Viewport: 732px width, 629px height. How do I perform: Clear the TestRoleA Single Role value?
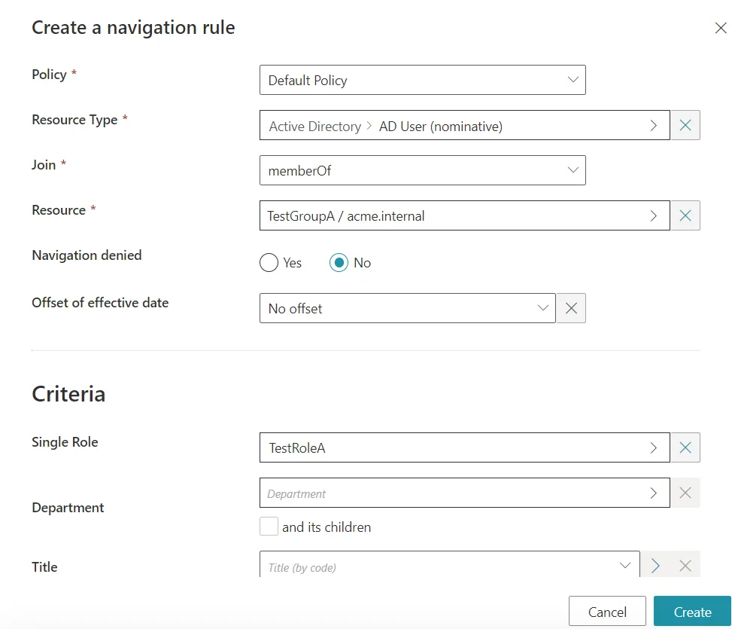685,447
